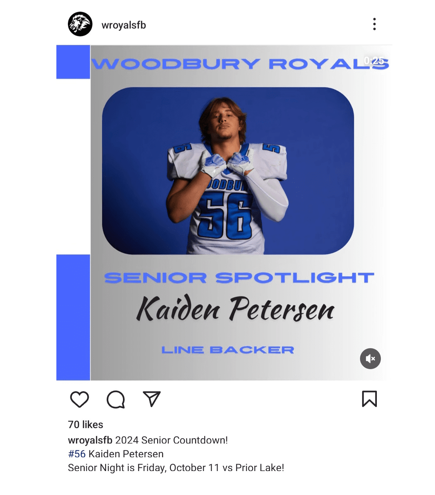The width and height of the screenshot is (435, 495).
Task: Open comments via the speech bubble icon
Action: (116, 400)
